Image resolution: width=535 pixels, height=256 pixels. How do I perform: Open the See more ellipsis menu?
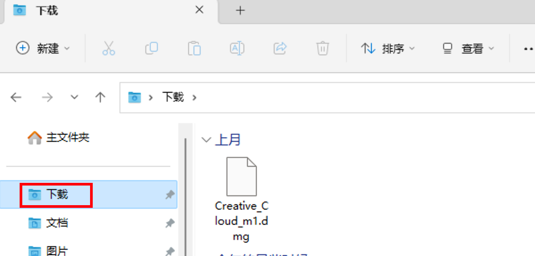pyautogui.click(x=528, y=48)
